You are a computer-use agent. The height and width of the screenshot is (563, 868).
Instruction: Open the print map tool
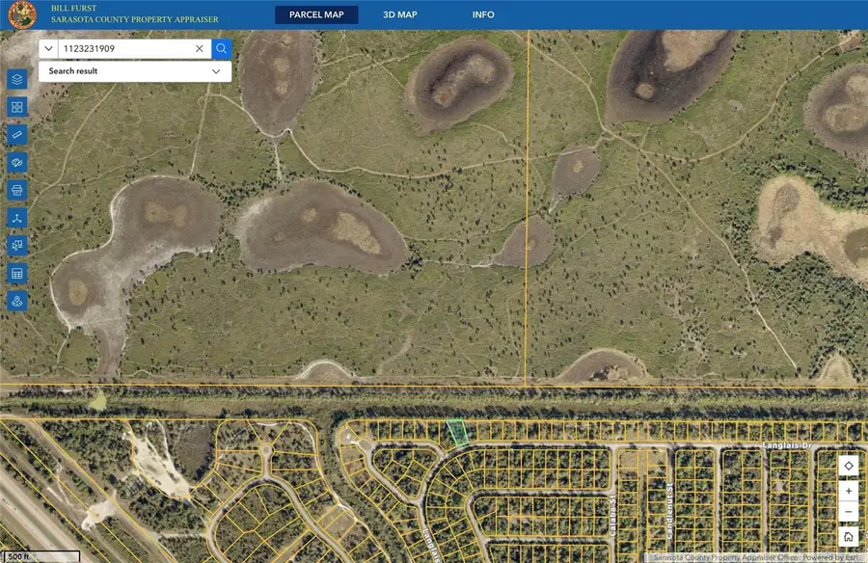pos(17,191)
